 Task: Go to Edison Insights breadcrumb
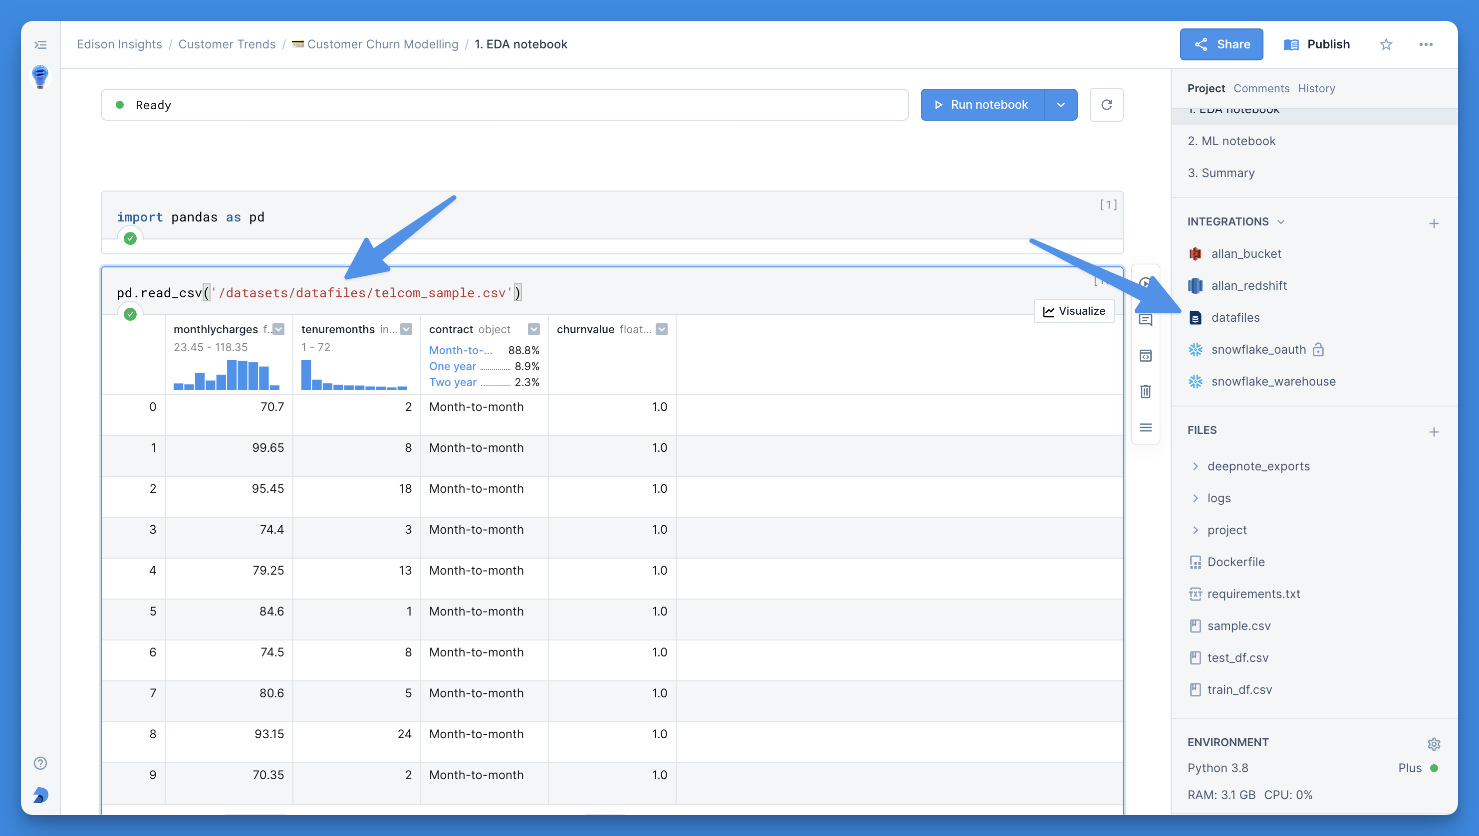[x=119, y=44]
